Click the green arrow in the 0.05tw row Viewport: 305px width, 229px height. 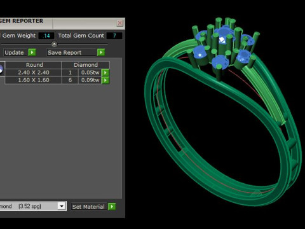click(105, 73)
